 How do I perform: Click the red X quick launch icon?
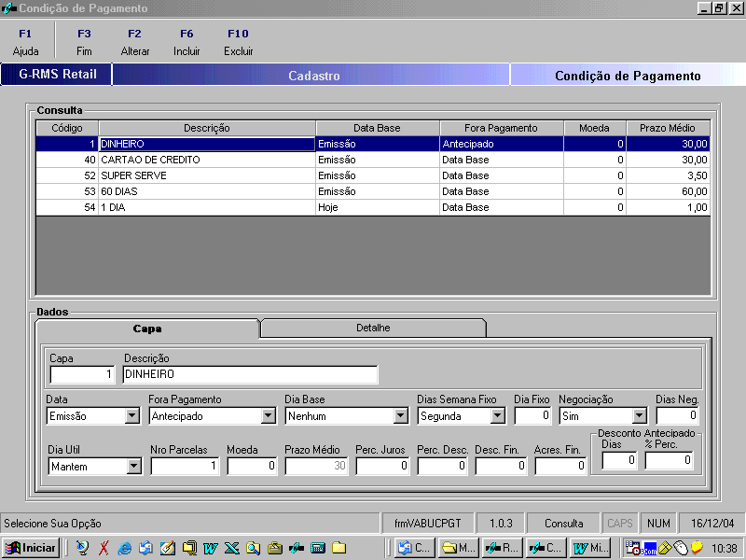(x=104, y=548)
